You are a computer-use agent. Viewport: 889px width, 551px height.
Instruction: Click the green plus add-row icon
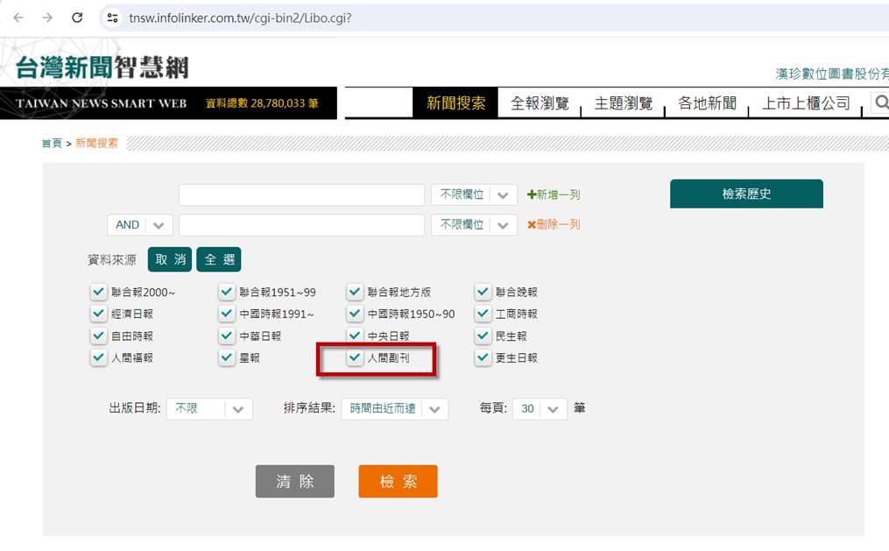pos(531,195)
